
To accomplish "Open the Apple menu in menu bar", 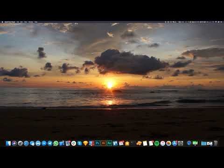I will point(2,22).
